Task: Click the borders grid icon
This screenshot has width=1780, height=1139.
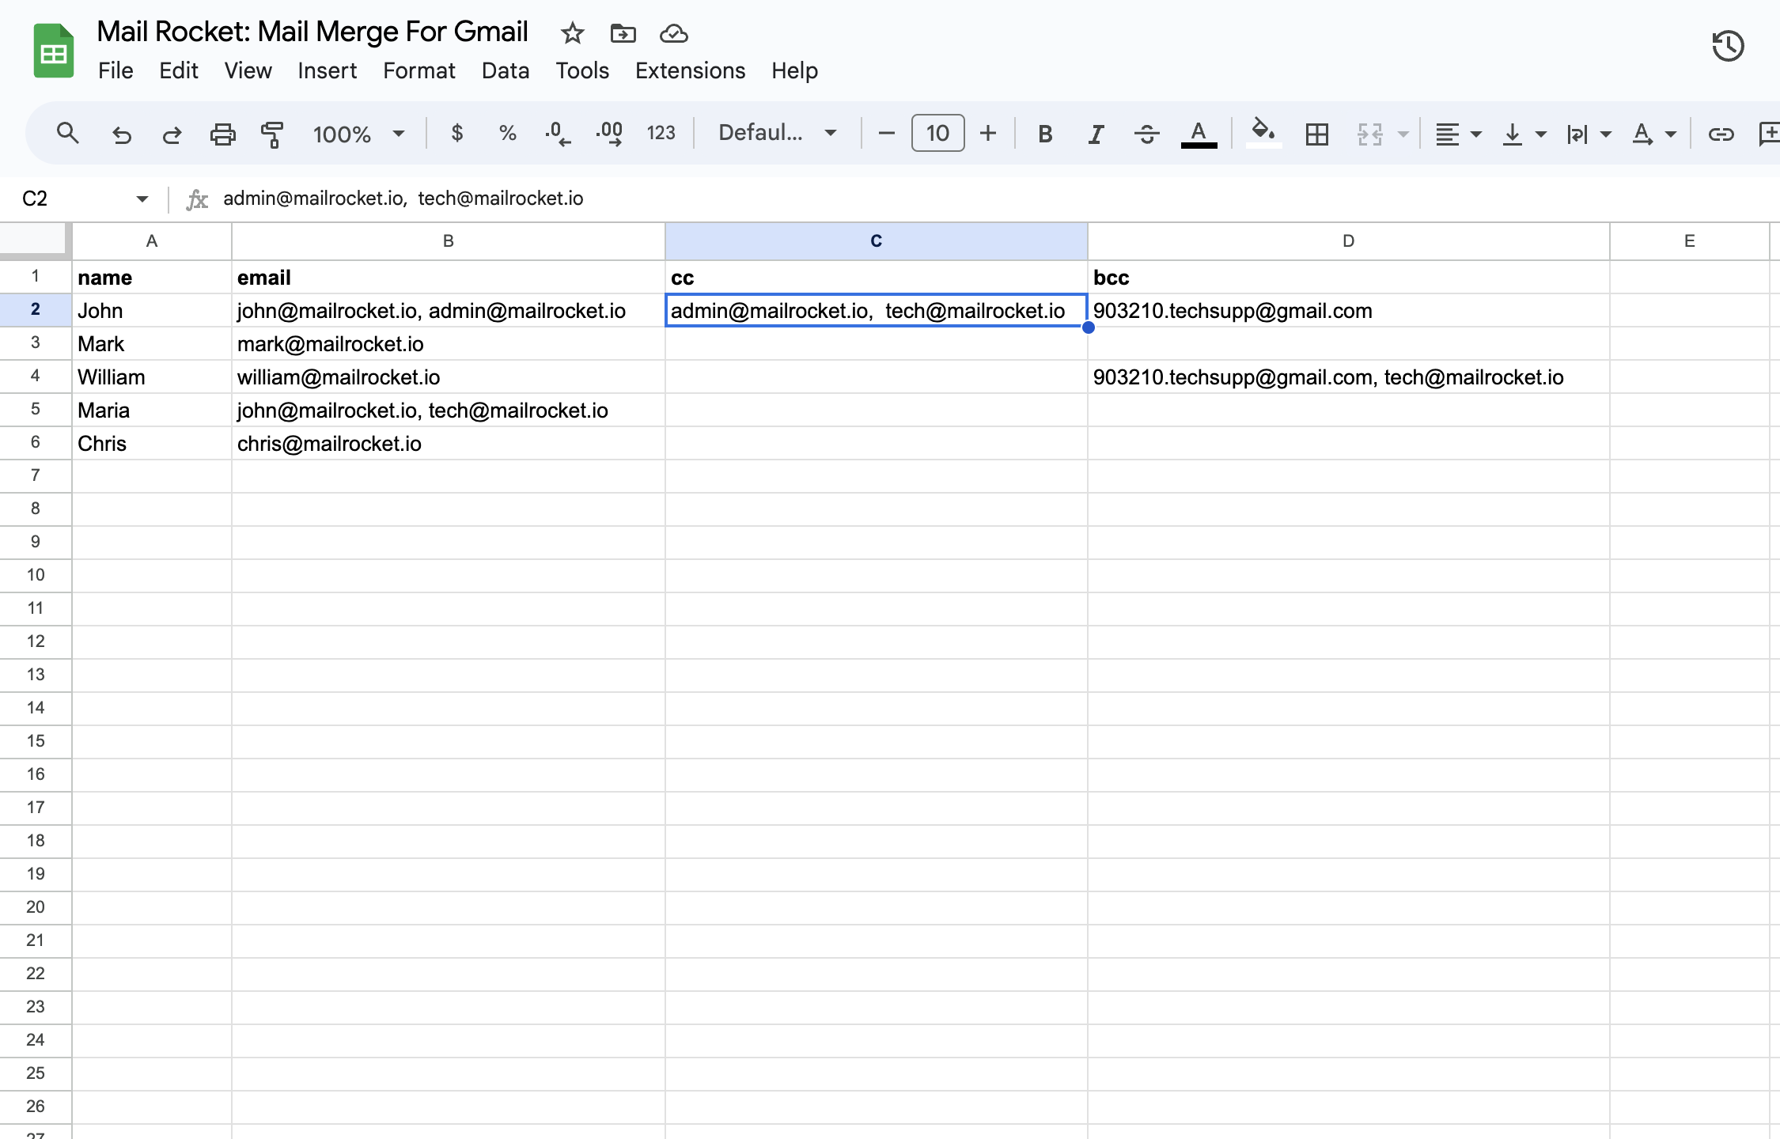Action: point(1316,134)
